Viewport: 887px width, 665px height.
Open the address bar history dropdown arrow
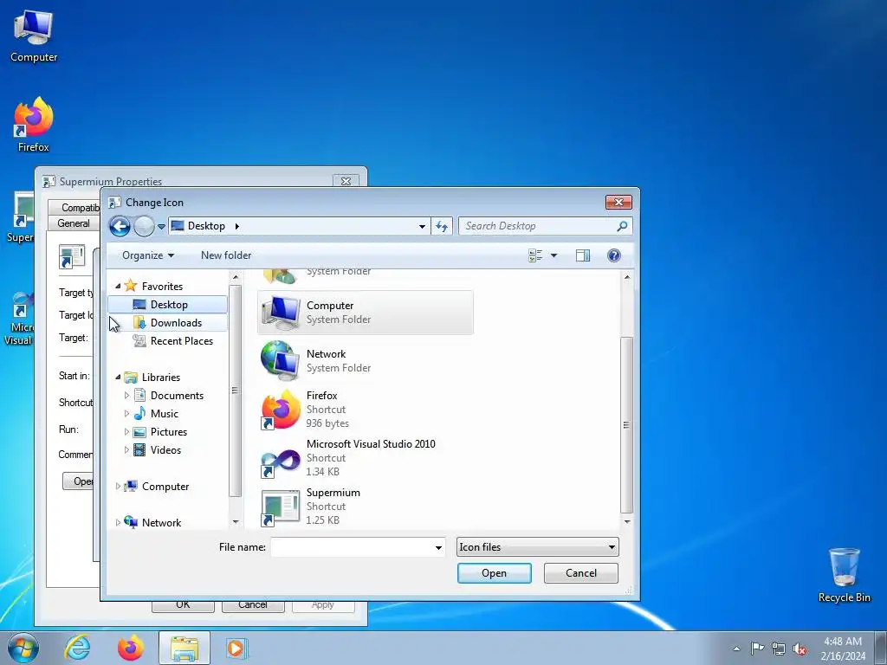(422, 226)
